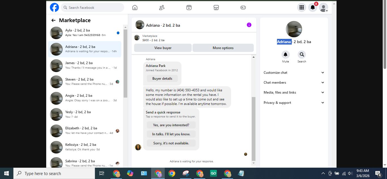387x179 pixels.
Task: Click the listing thumbnail beside Marketplace $900
Action: click(x=137, y=38)
